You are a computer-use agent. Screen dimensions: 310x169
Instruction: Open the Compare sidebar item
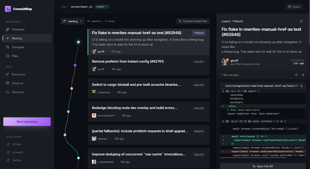(27, 47)
